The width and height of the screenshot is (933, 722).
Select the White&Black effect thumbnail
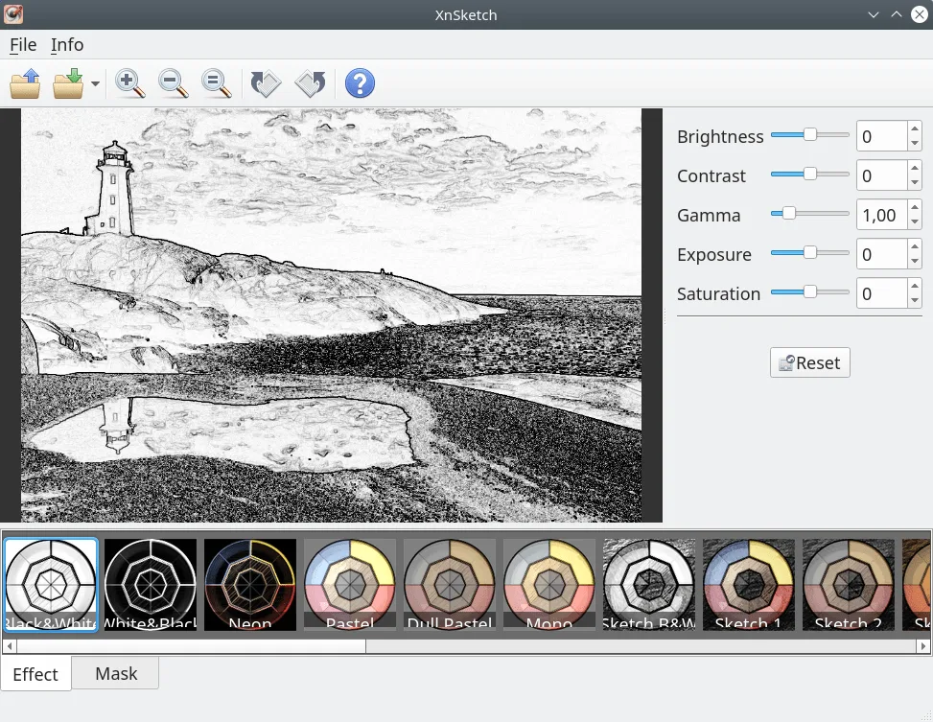click(150, 585)
